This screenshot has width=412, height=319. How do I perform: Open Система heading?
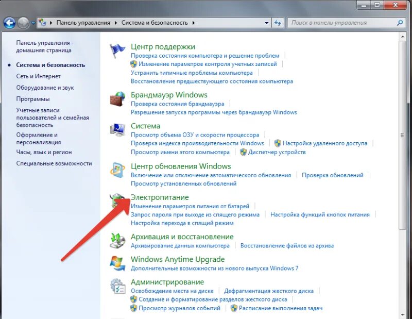tap(145, 126)
